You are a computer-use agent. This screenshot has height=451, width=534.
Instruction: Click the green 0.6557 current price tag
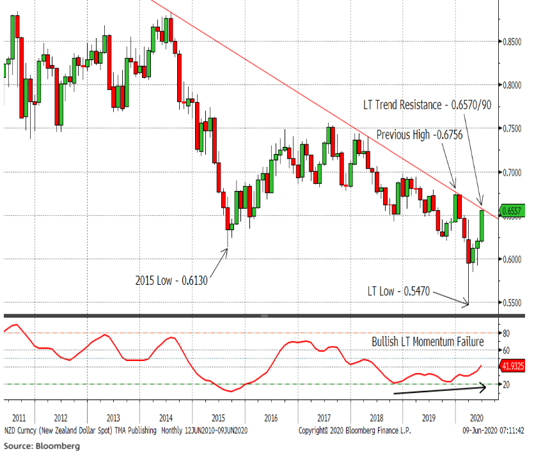[x=512, y=211]
